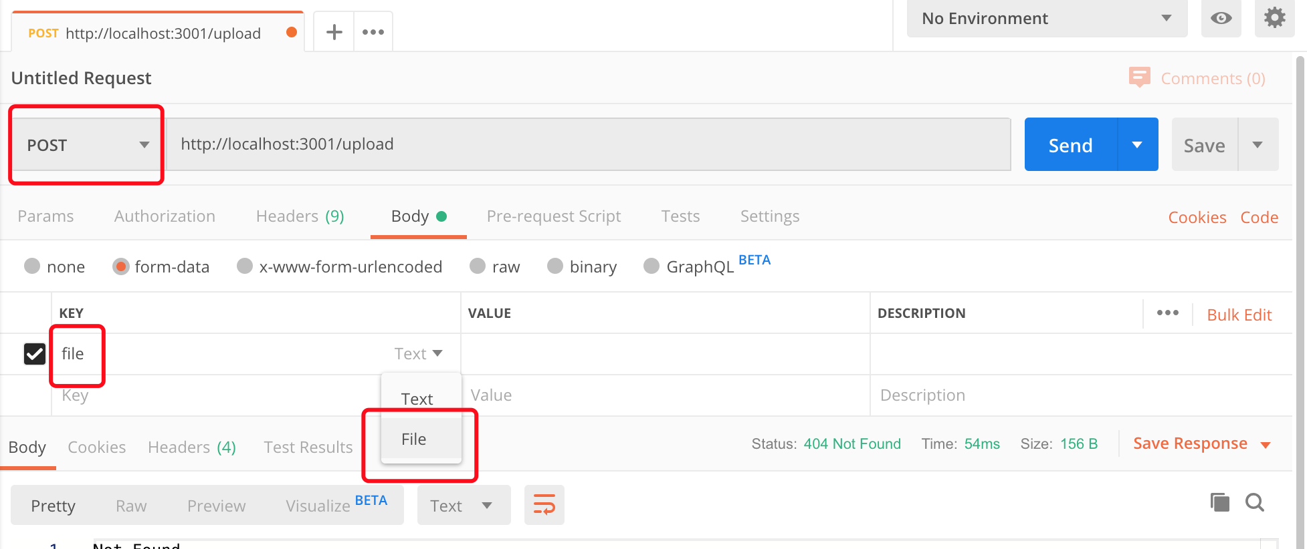
Task: Uncheck the file key row checkbox
Action: [35, 354]
